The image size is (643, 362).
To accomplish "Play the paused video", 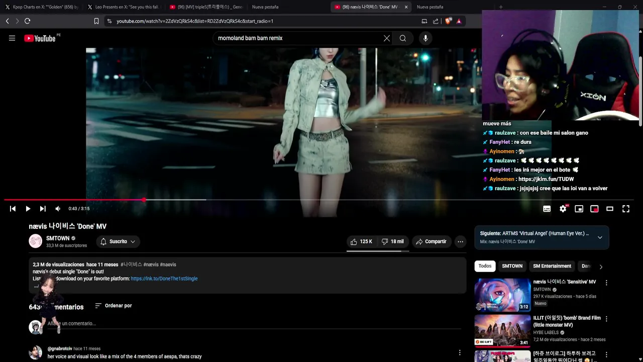I will coord(28,209).
